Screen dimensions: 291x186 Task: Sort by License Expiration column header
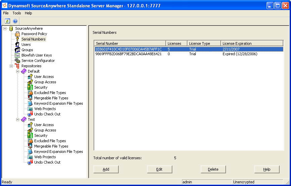[252, 43]
